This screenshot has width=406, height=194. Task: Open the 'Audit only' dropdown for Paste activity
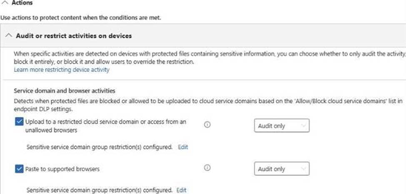[x=281, y=169]
